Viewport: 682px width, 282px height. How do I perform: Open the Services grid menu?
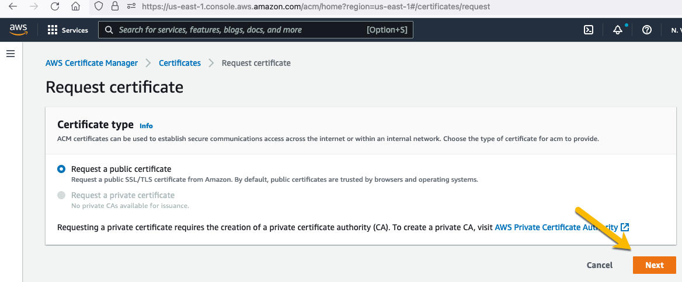point(53,30)
